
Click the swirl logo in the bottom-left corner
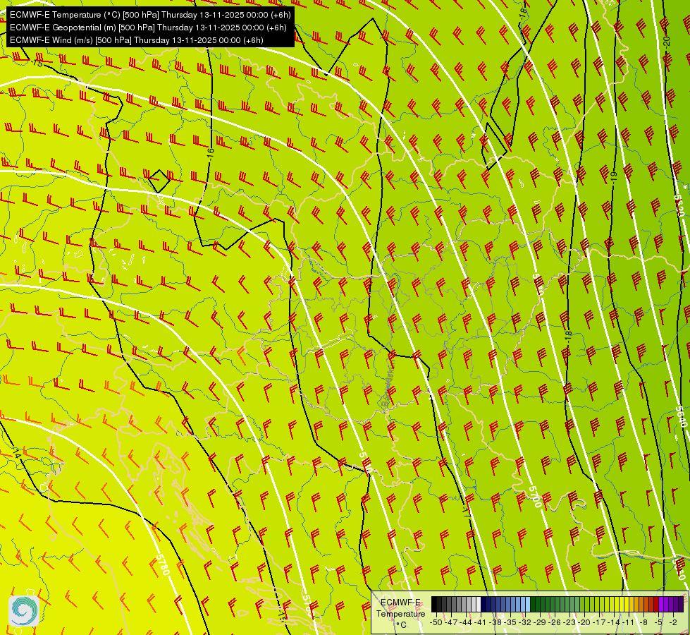click(24, 611)
